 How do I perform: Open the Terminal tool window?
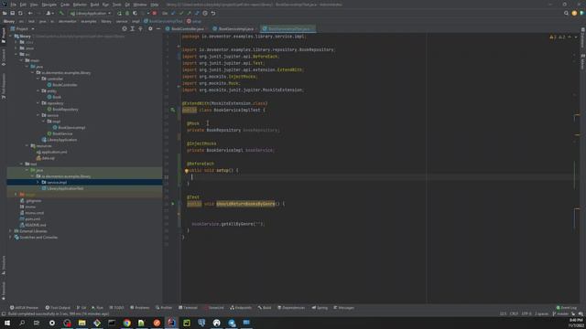(x=188, y=308)
